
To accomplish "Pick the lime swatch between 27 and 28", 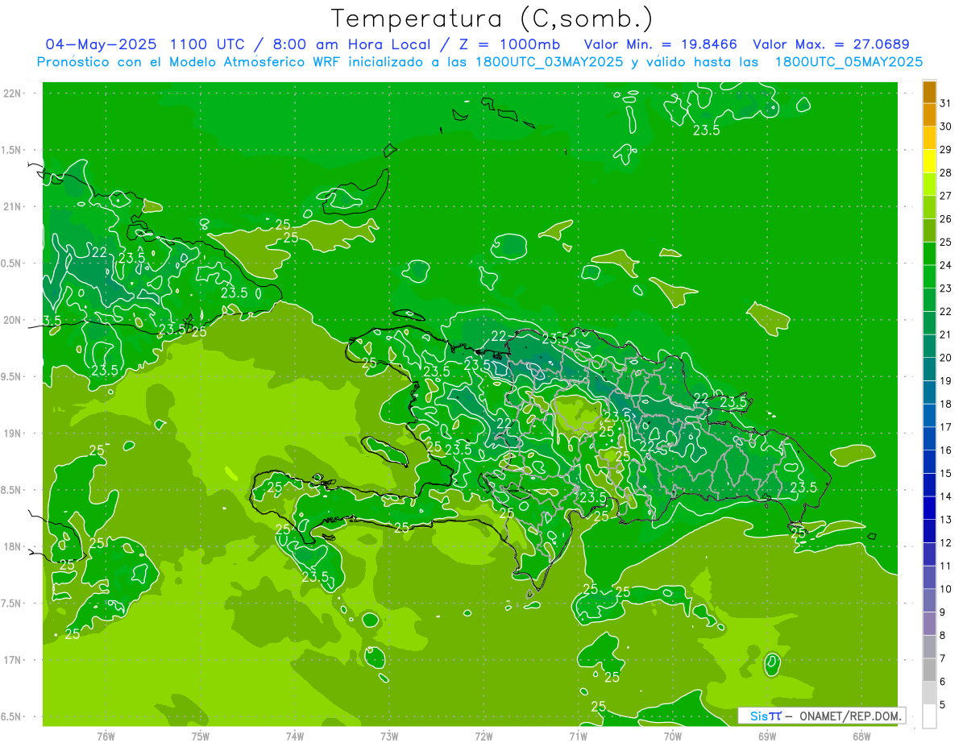I will (929, 185).
